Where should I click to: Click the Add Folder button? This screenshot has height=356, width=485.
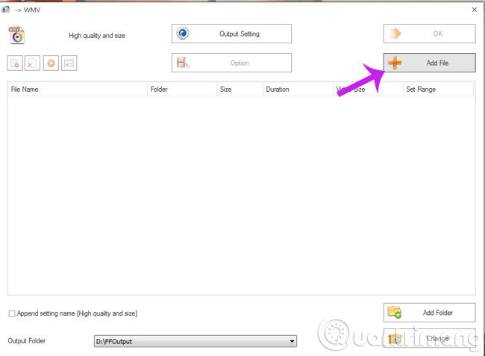pyautogui.click(x=429, y=313)
